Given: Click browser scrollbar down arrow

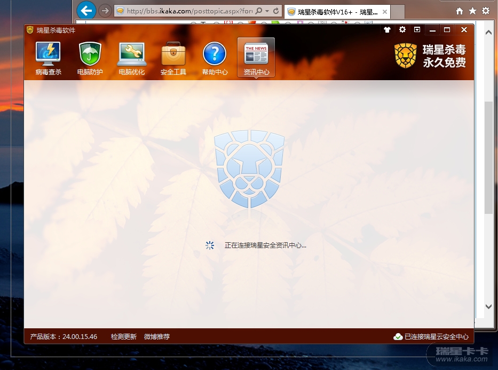Looking at the screenshot, I should pyautogui.click(x=488, y=306).
